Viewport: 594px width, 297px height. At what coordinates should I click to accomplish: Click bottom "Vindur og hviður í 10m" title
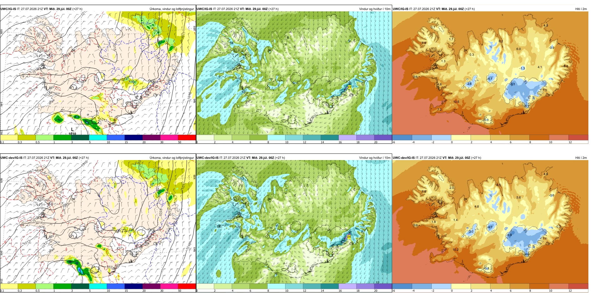tap(375, 158)
